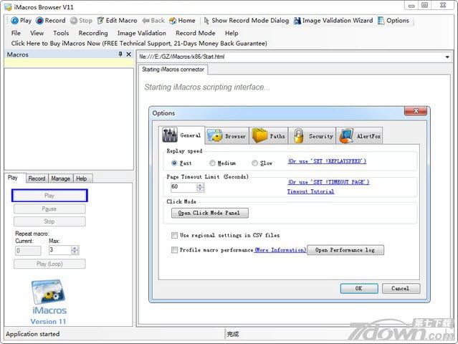Open the Recording menu
This screenshot has width=458, height=344.
coord(93,33)
